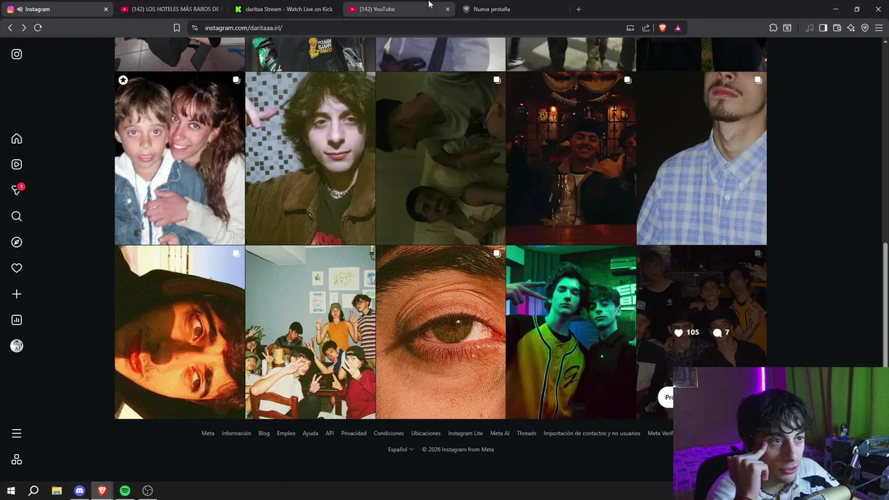889x500 pixels.
Task: Click the install app icon in the address bar
Action: click(630, 28)
